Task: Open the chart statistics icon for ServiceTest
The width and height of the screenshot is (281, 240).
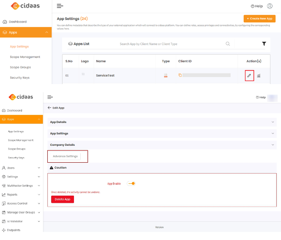Action: click(259, 76)
